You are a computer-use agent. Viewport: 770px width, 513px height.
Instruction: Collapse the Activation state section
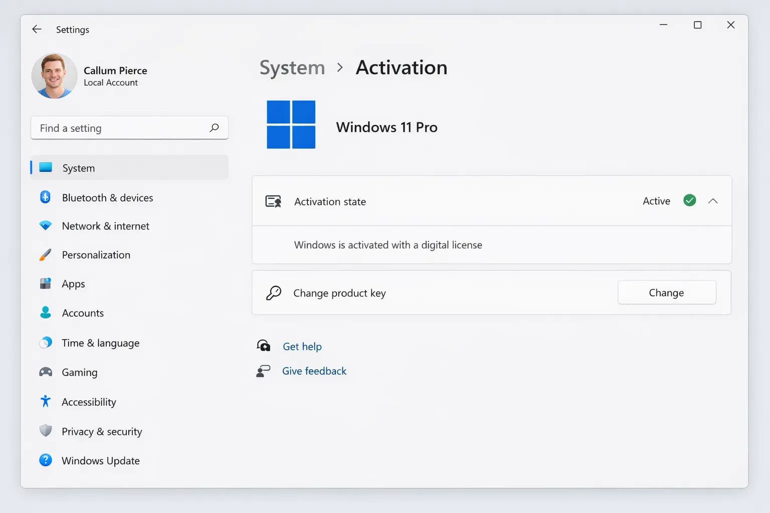[713, 201]
